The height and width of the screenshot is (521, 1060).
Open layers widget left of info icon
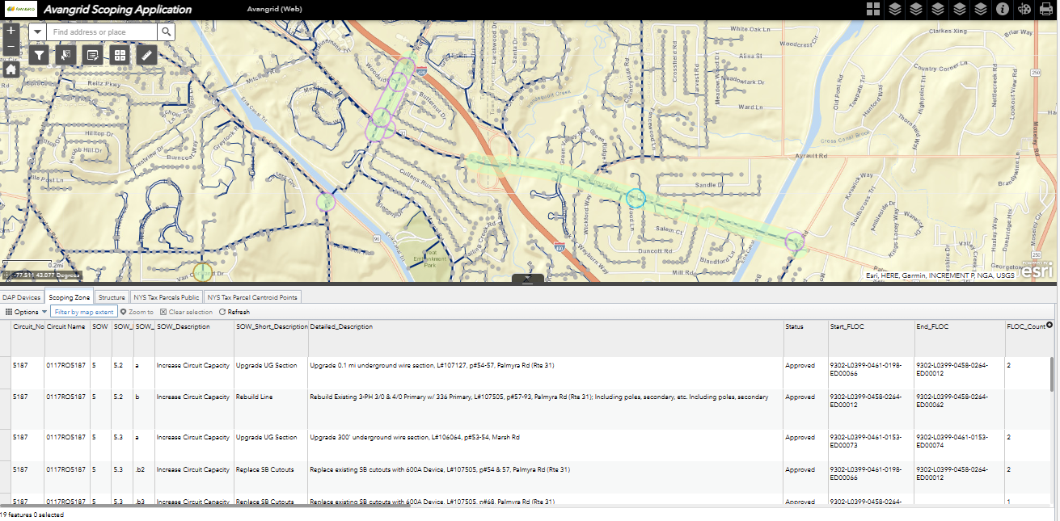coord(980,9)
